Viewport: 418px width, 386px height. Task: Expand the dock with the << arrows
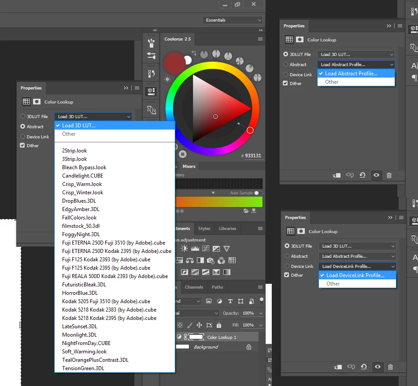(155, 30)
